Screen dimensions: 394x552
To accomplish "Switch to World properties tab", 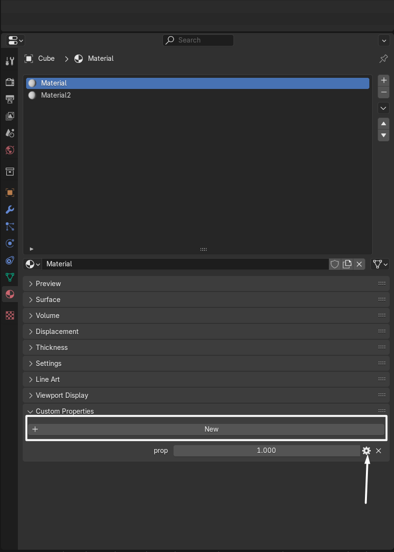I will pos(10,150).
